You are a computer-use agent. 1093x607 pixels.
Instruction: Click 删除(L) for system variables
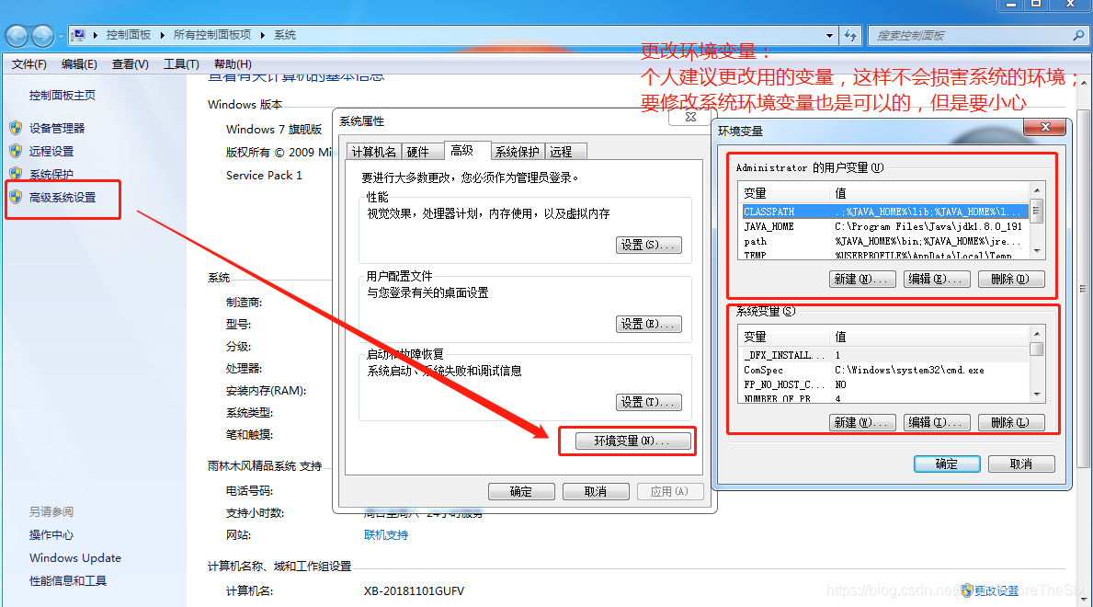1011,422
